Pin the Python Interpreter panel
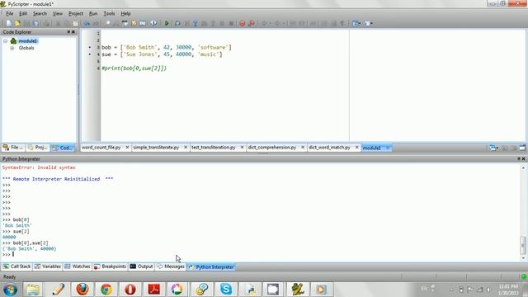 pos(519,158)
